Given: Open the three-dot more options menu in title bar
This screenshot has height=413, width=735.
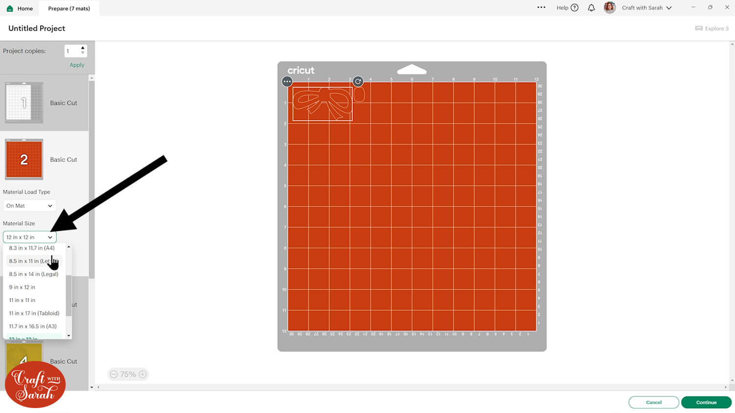Looking at the screenshot, I should click(541, 7).
